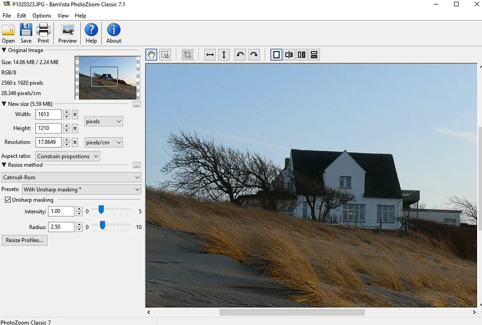Open the Options menu
Viewport: 482px width, 325px height.
pos(42,16)
